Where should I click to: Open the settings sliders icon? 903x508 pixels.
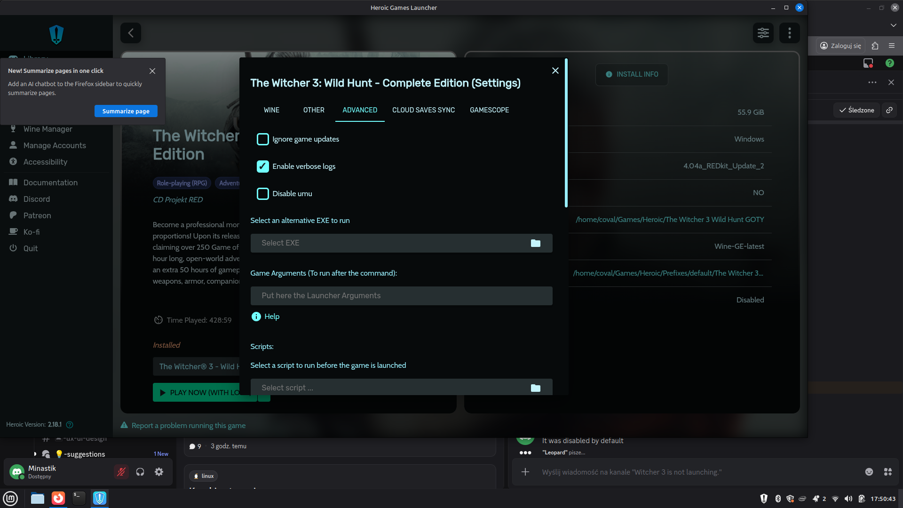[x=763, y=33]
